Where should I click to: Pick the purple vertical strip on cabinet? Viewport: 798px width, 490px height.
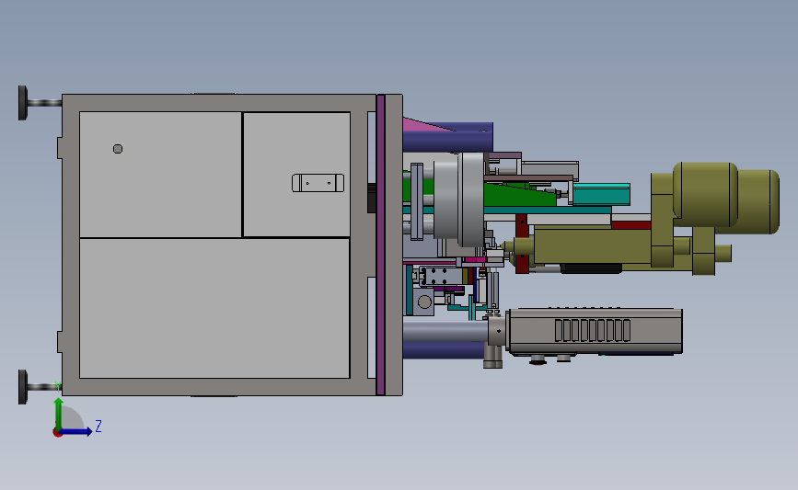[380, 245]
